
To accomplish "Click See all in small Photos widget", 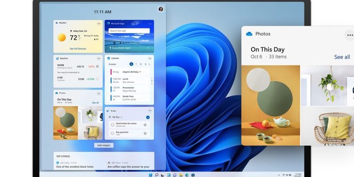I will click(95, 103).
